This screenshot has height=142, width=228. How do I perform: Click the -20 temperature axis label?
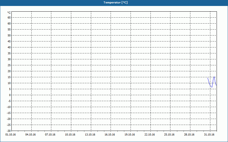click(x=9, y=119)
